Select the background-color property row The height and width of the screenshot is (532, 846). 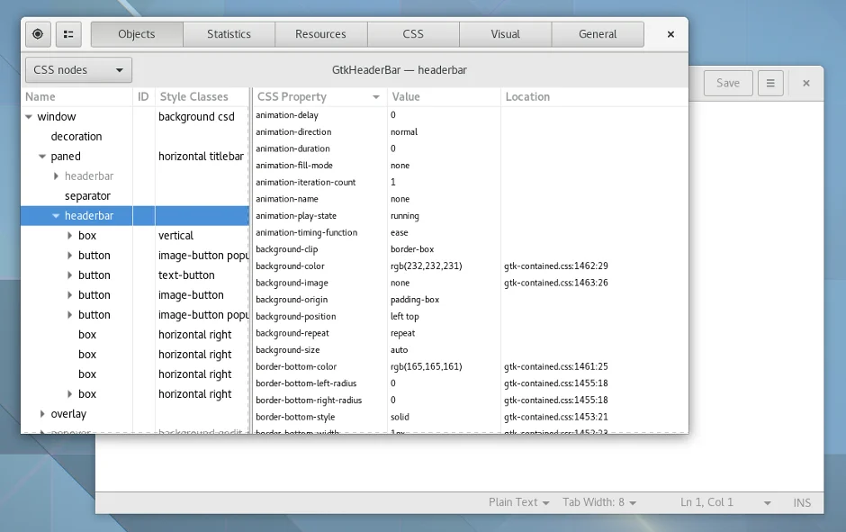[290, 266]
